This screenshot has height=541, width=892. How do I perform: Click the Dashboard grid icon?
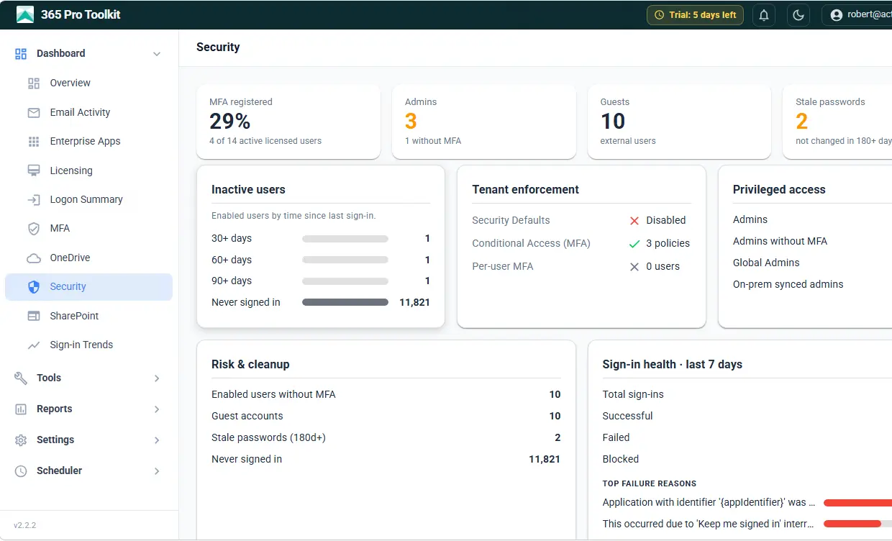[21, 54]
